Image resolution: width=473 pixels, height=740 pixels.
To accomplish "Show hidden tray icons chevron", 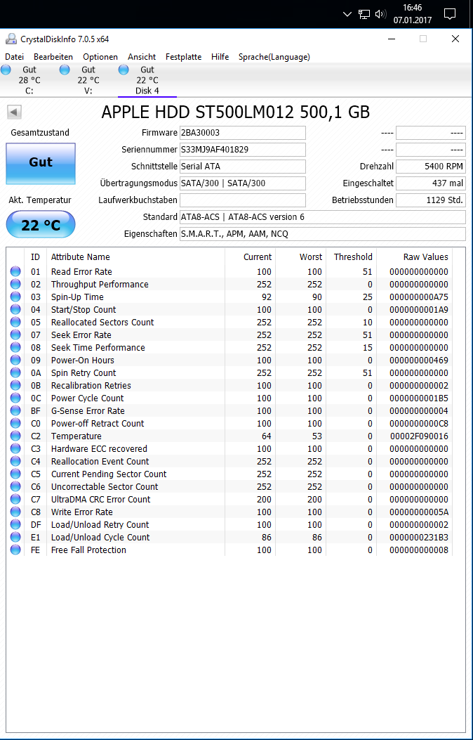I will 347,14.
